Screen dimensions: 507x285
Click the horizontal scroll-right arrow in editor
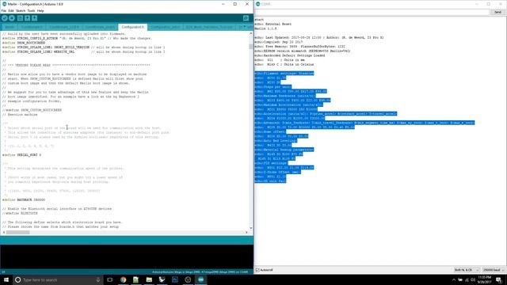point(246,232)
